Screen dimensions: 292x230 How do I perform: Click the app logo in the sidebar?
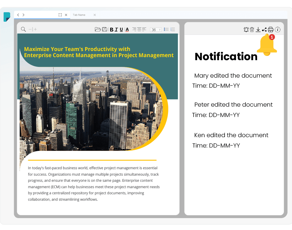tap(7, 17)
